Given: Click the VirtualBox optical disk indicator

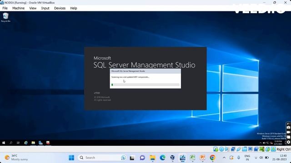Looking at the screenshot, I should pos(221,149).
